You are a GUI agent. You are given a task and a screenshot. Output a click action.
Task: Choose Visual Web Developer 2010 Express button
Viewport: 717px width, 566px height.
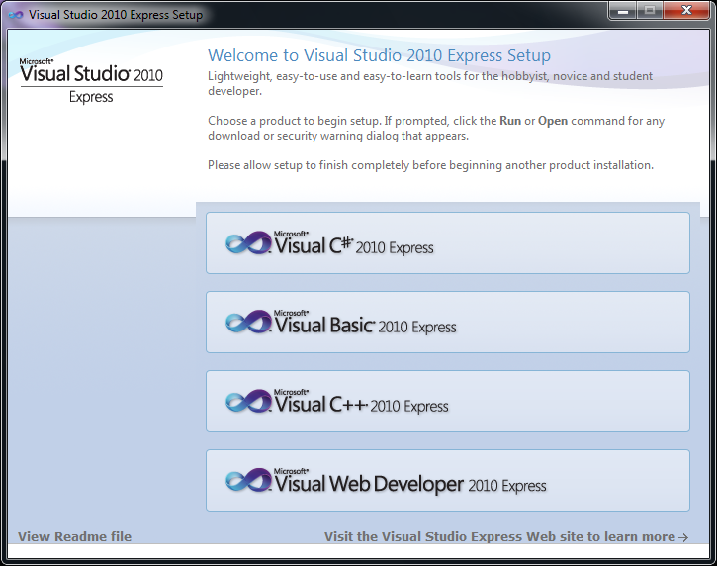pos(448,481)
